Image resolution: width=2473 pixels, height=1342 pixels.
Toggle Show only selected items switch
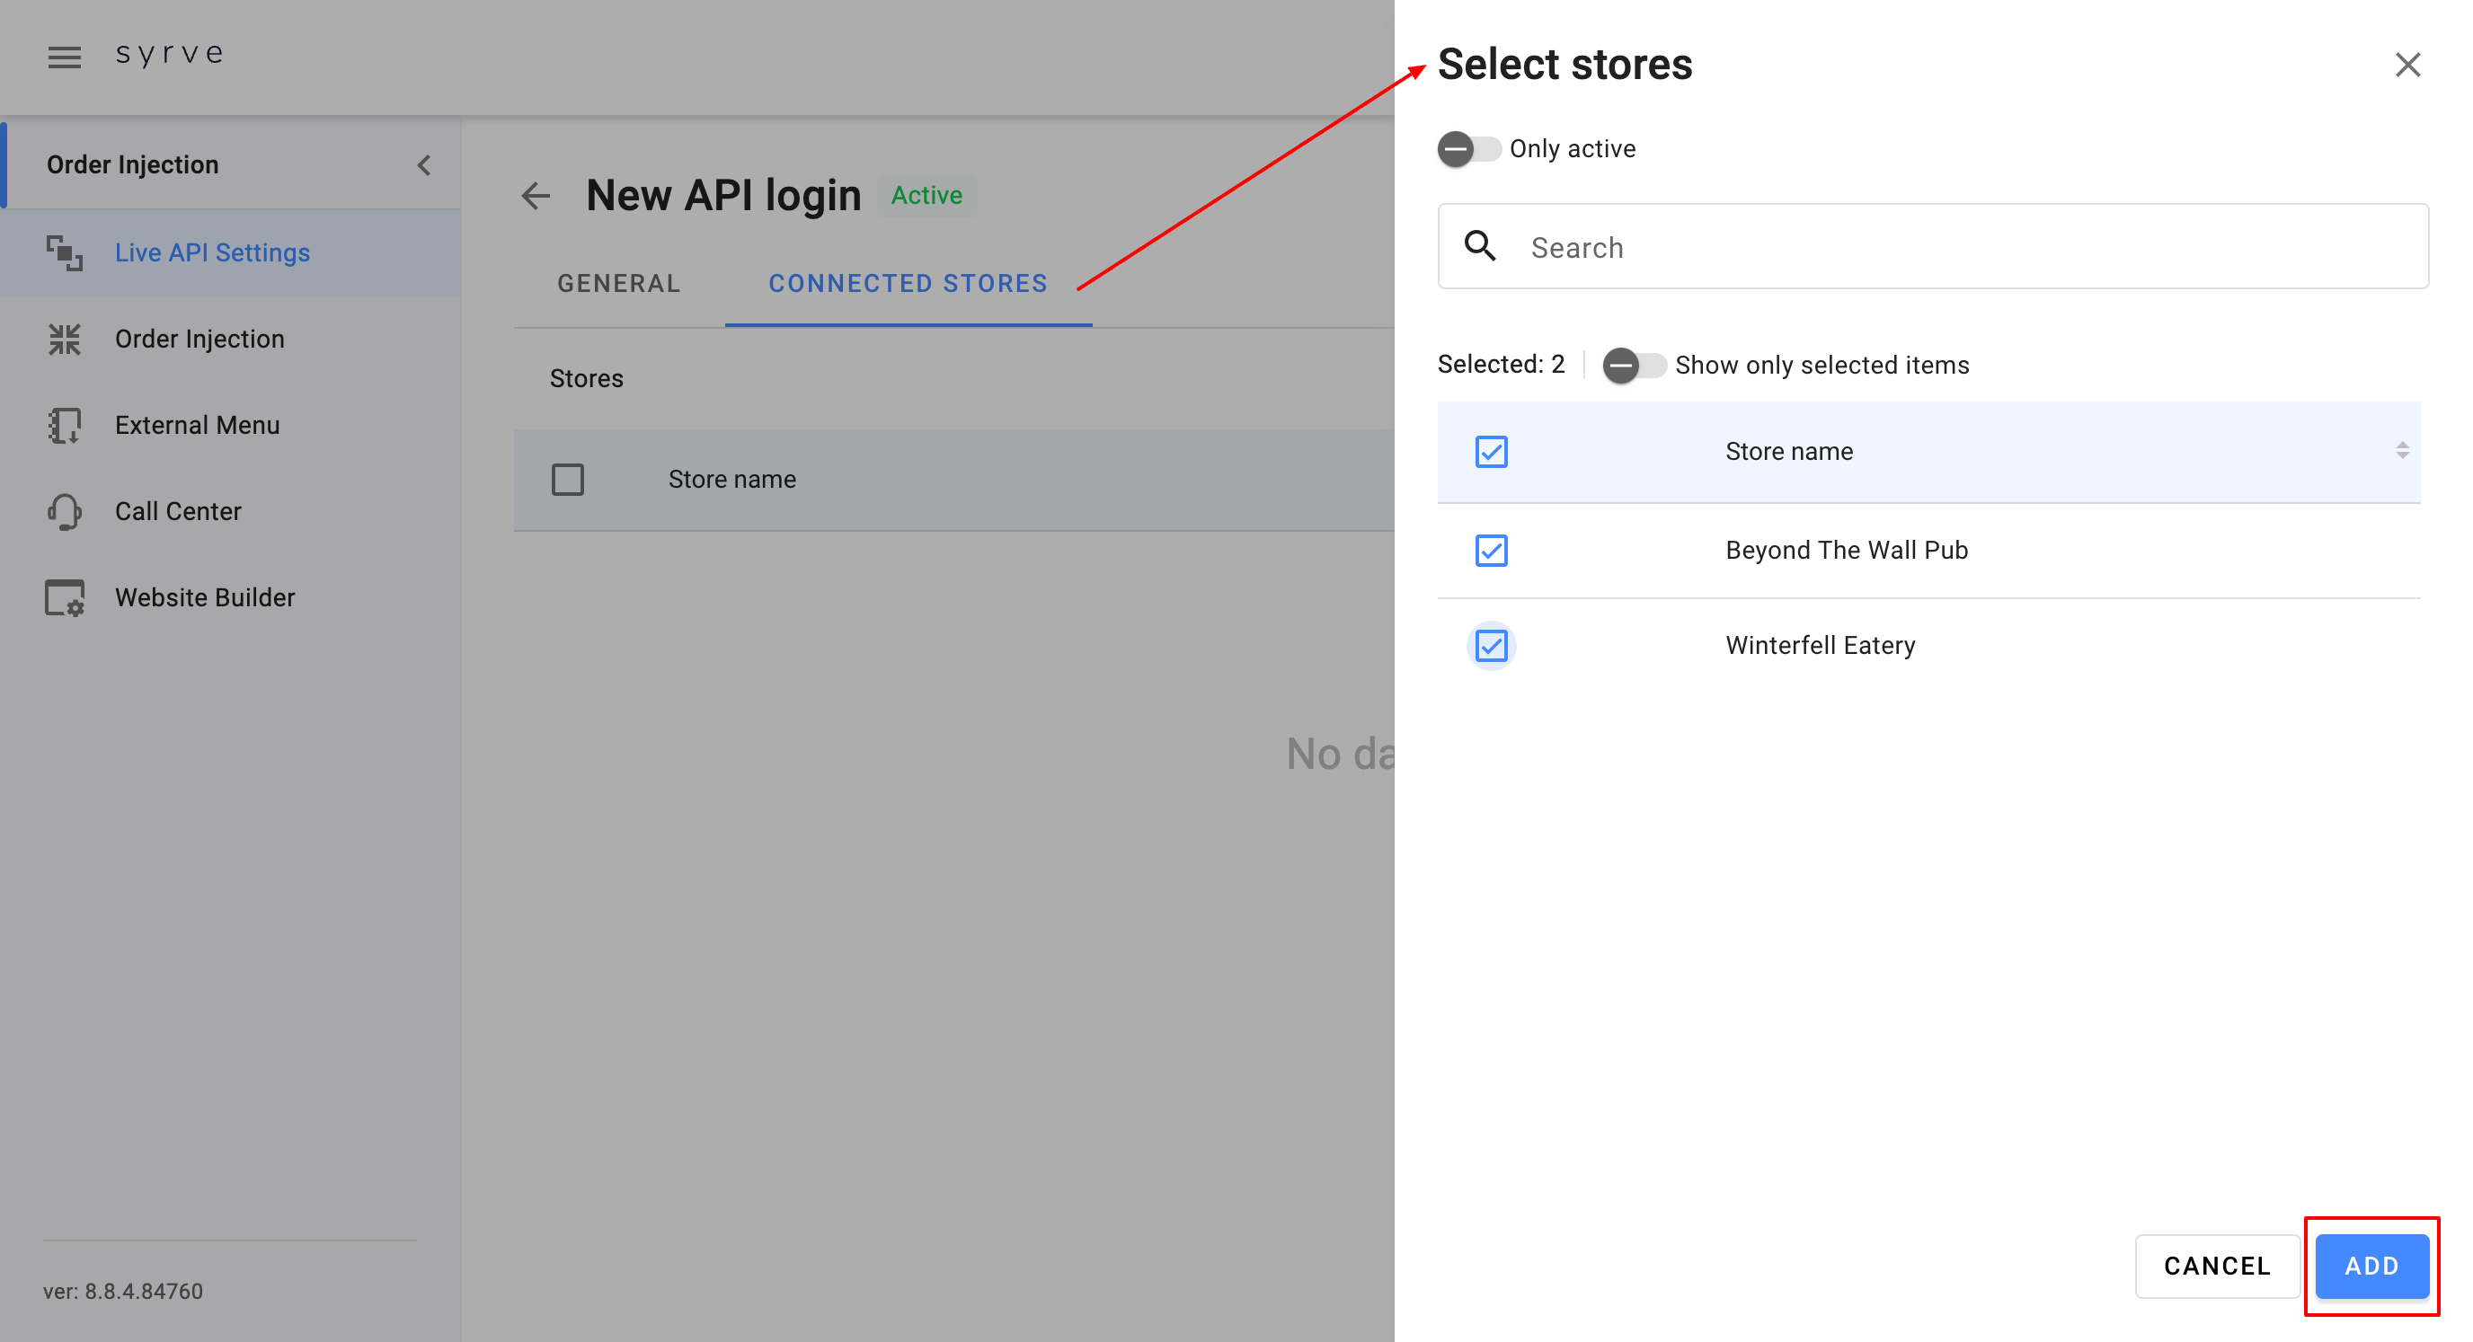1633,365
